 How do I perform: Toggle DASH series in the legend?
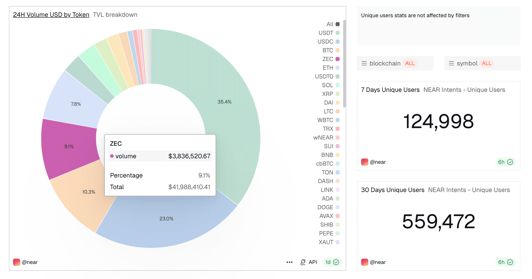(x=329, y=181)
